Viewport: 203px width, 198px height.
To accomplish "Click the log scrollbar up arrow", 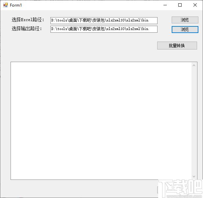I will pyautogui.click(x=194, y=65).
